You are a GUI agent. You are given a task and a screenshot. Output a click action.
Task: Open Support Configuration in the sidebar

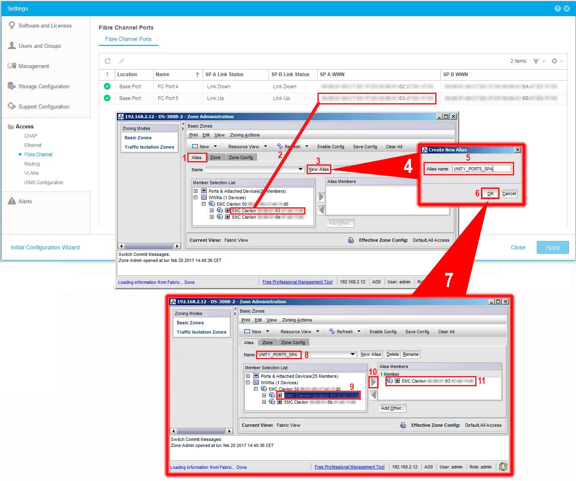point(44,106)
